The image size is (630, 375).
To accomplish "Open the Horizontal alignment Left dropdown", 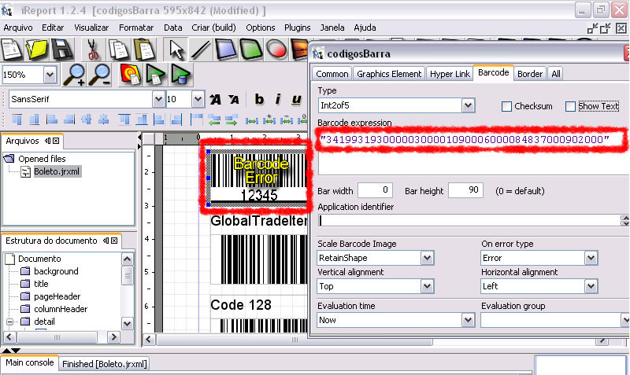I will [591, 286].
